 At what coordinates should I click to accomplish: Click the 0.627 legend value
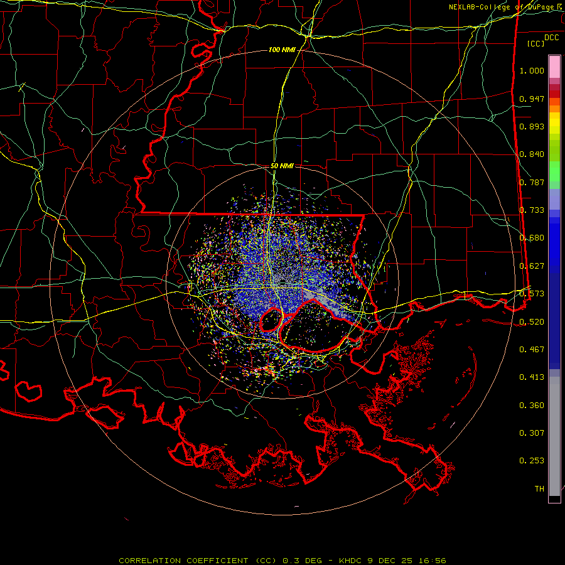click(532, 266)
